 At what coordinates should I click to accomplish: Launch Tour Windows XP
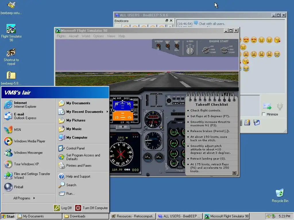(x=29, y=164)
